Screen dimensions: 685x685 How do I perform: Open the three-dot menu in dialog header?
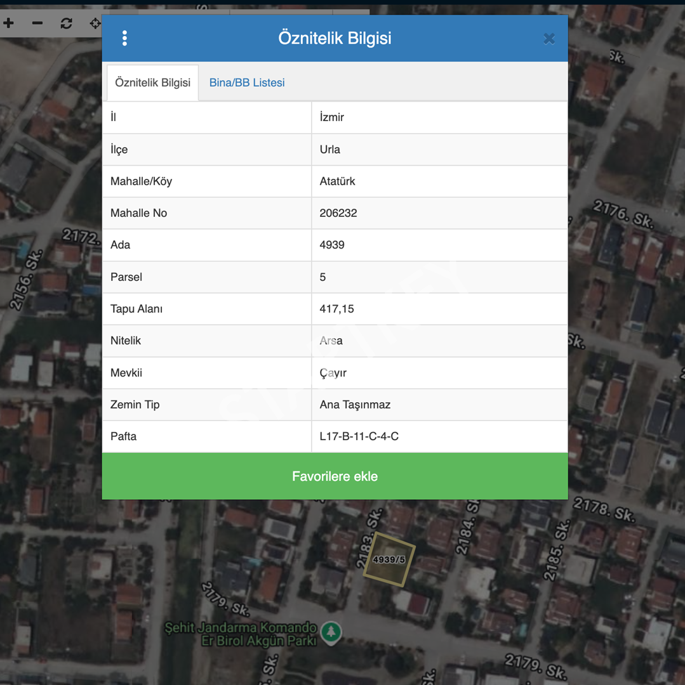click(124, 39)
